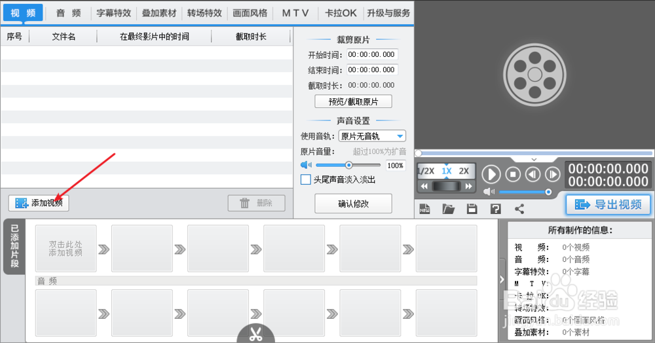655x343 pixels.
Task: Click the 双击此处添加视频 slot
Action: pos(66,249)
